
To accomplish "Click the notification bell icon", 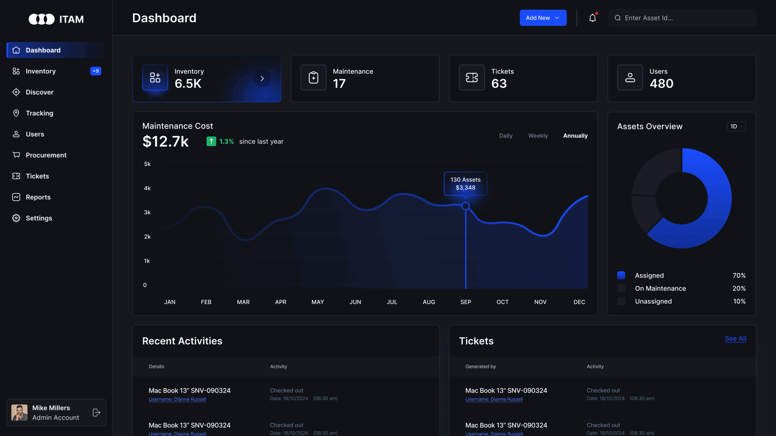I will pyautogui.click(x=592, y=18).
